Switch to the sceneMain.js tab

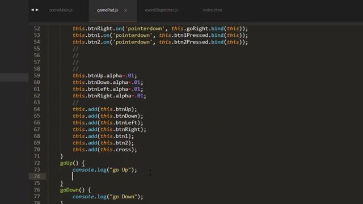(x=61, y=10)
